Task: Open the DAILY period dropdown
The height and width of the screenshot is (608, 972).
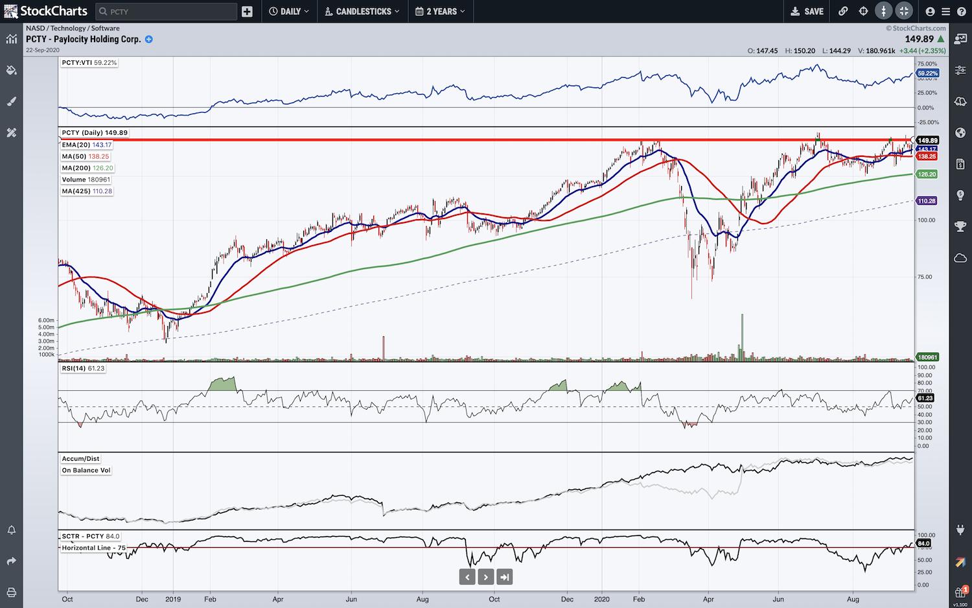Action: 289,11
